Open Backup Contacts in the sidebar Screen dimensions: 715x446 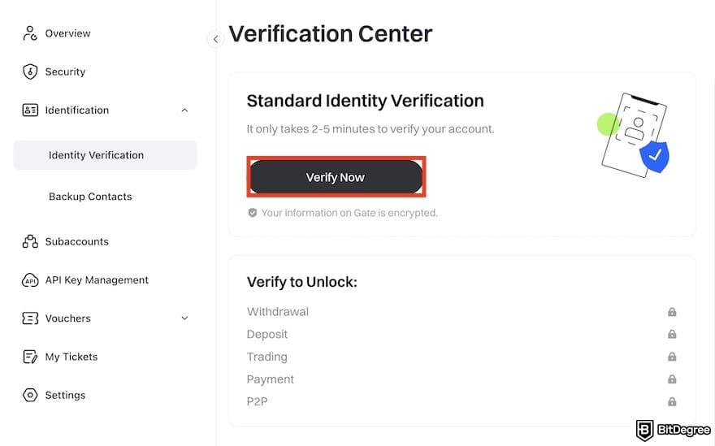click(90, 197)
